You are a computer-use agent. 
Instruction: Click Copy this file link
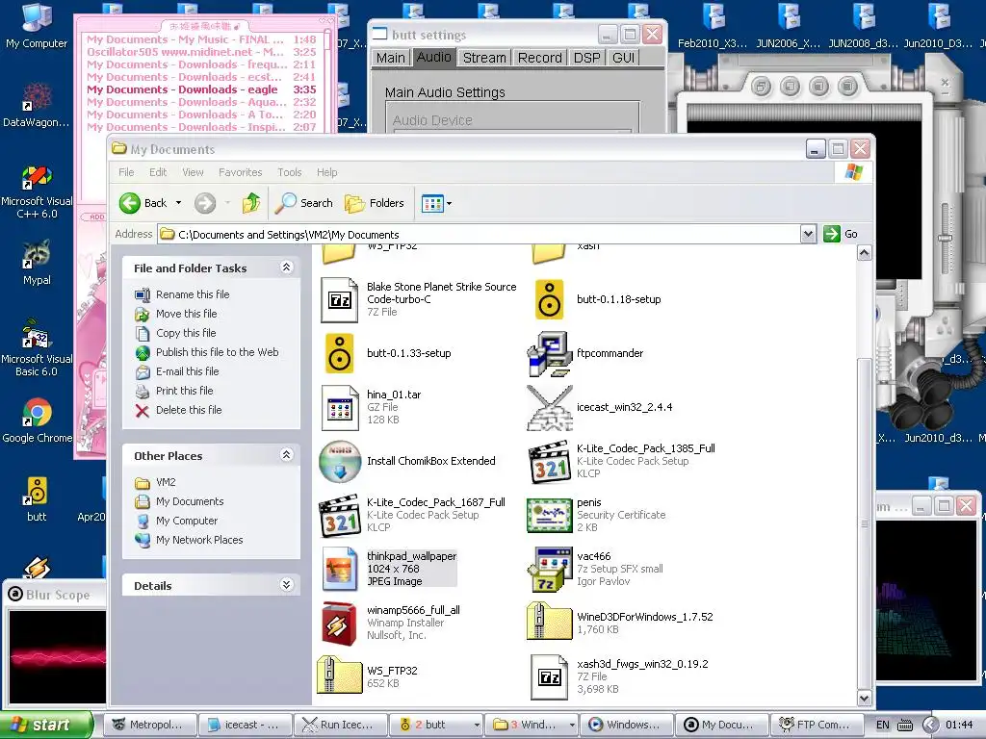pyautogui.click(x=186, y=333)
